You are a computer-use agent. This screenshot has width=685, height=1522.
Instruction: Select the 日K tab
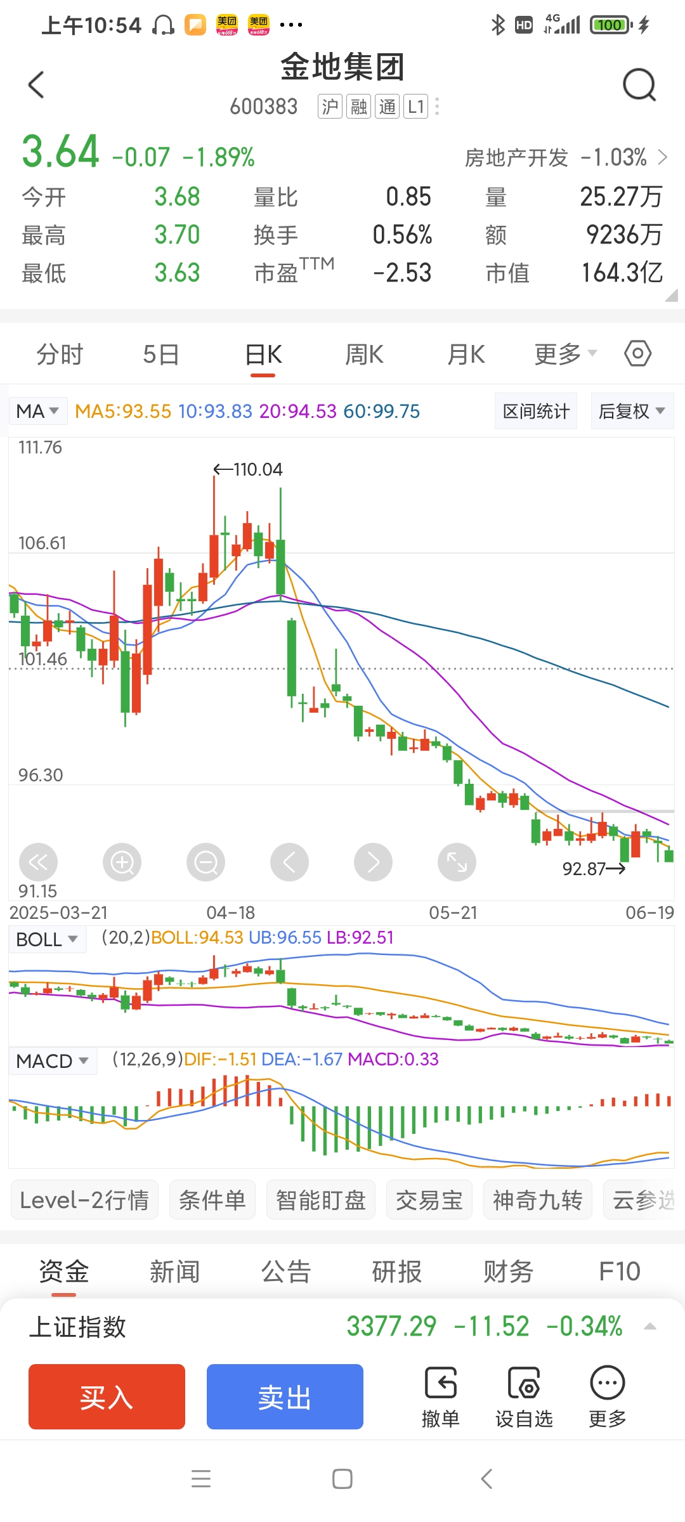263,354
